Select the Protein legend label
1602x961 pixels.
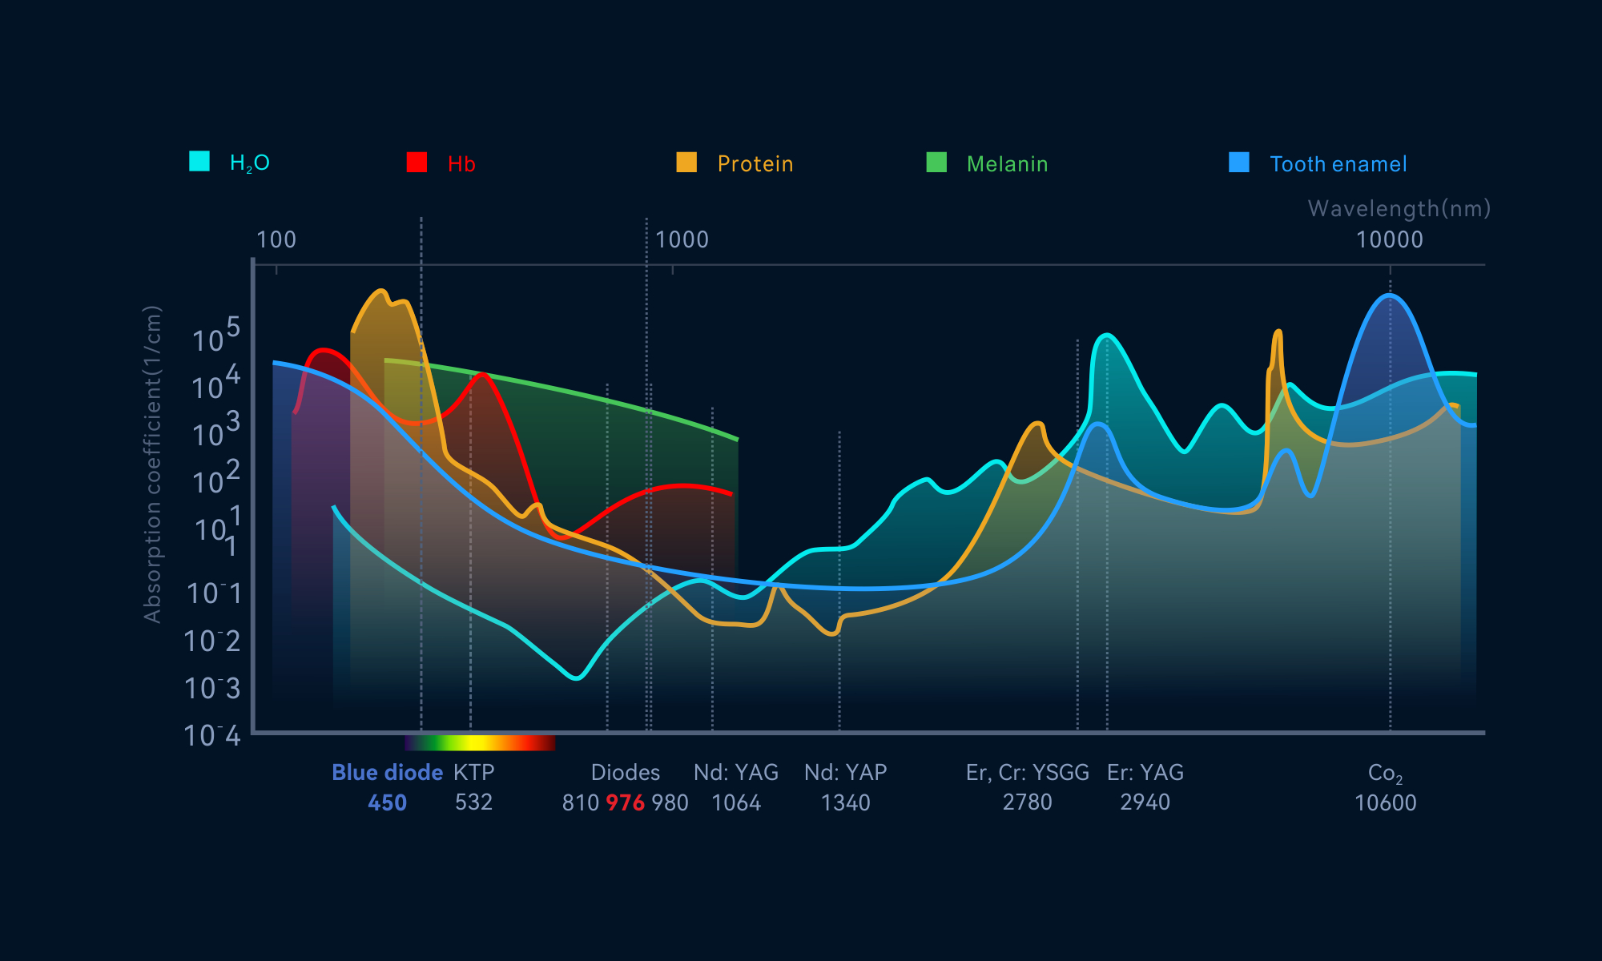click(x=755, y=164)
